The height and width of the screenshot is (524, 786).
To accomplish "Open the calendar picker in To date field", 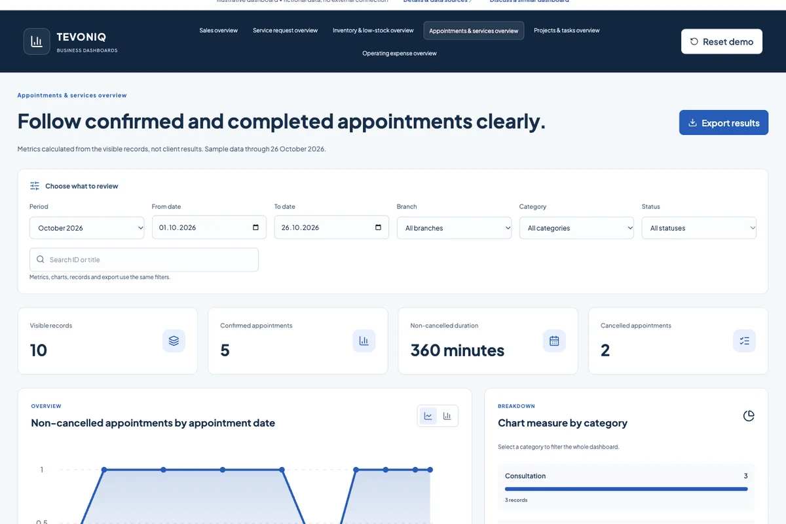I will coord(378,227).
